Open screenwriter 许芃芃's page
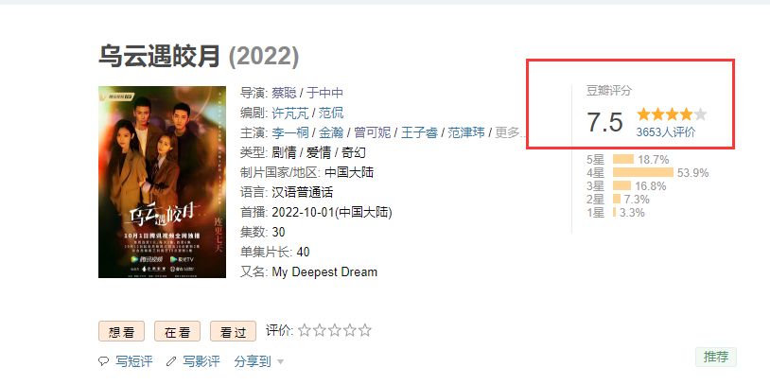Image resolution: width=770 pixels, height=385 pixels. coord(290,113)
